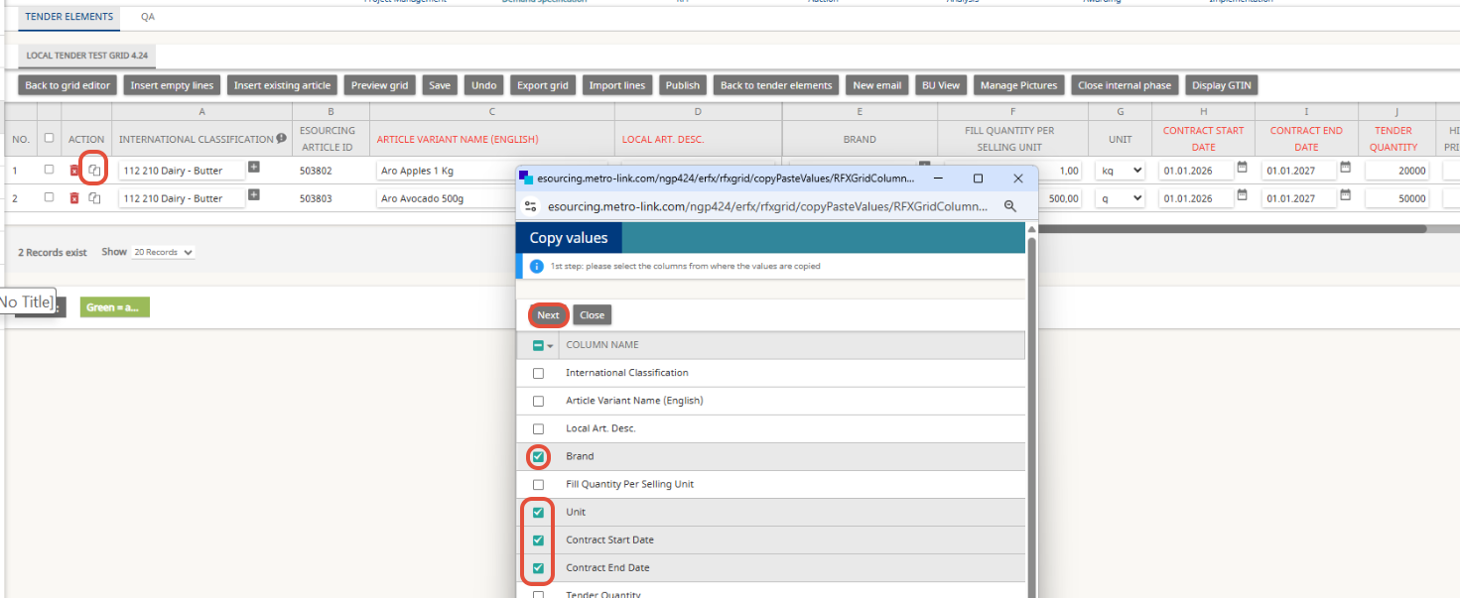Image resolution: width=1460 pixels, height=598 pixels.
Task: Click the Display GTIN button
Action: (1222, 85)
